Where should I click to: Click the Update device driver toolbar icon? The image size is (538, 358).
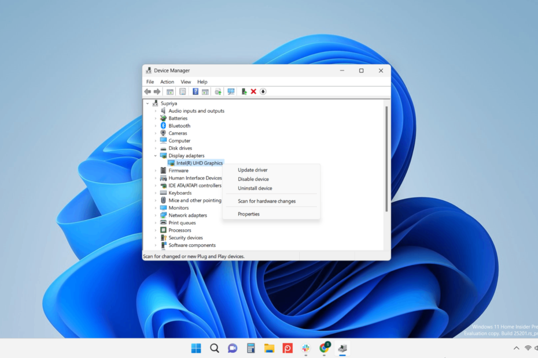pos(244,91)
